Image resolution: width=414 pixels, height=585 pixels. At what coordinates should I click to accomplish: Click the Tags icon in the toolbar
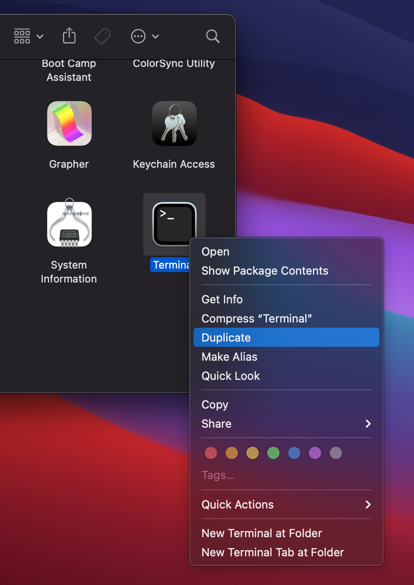click(102, 36)
